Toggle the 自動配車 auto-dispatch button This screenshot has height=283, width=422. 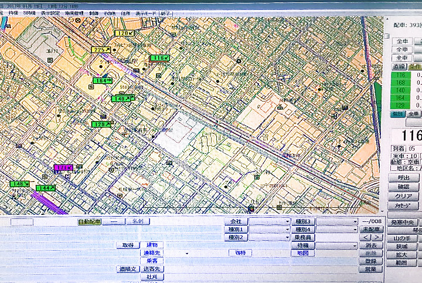pyautogui.click(x=89, y=222)
